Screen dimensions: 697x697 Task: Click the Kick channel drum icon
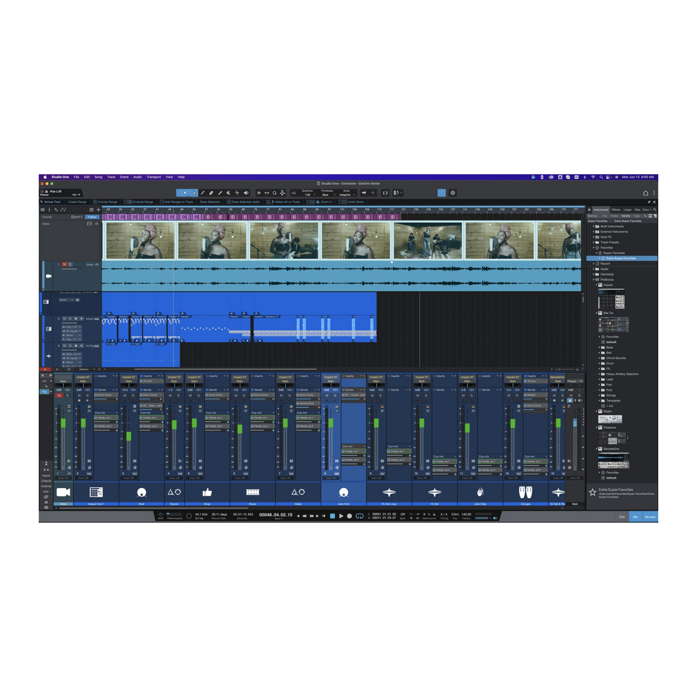click(142, 492)
